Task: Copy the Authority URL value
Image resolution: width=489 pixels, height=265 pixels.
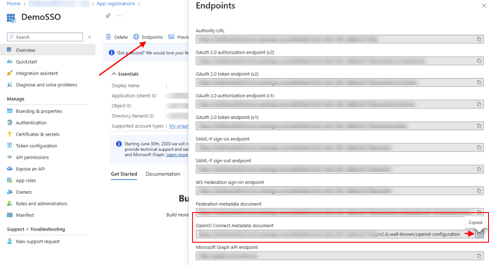Action: 479,39
